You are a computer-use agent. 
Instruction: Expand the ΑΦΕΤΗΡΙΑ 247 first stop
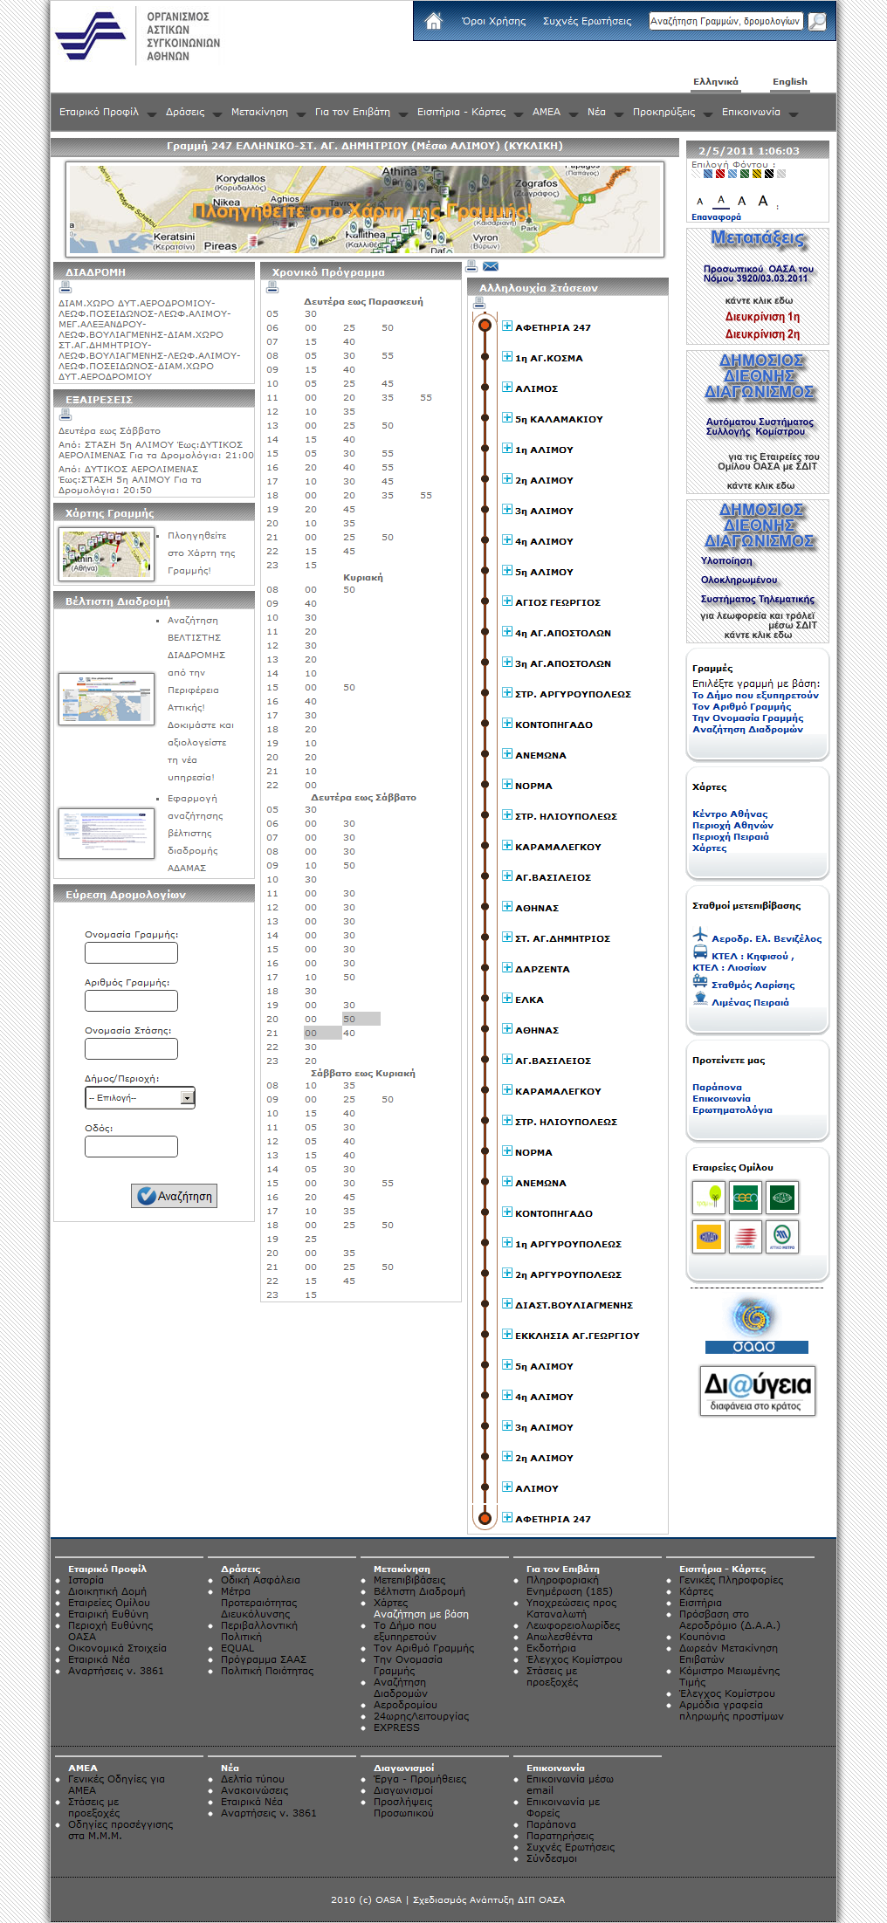pos(507,326)
